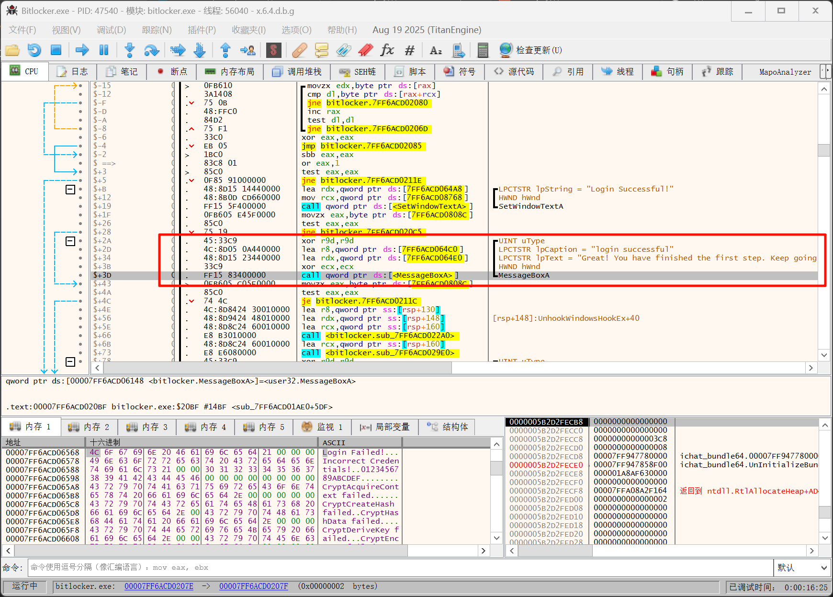
Task: Click the 检查更新(U) button
Action: [x=531, y=50]
